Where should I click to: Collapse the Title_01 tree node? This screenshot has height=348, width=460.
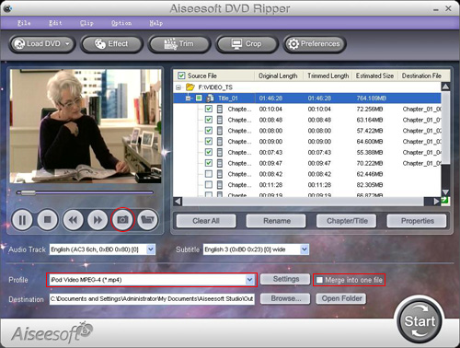coord(189,99)
